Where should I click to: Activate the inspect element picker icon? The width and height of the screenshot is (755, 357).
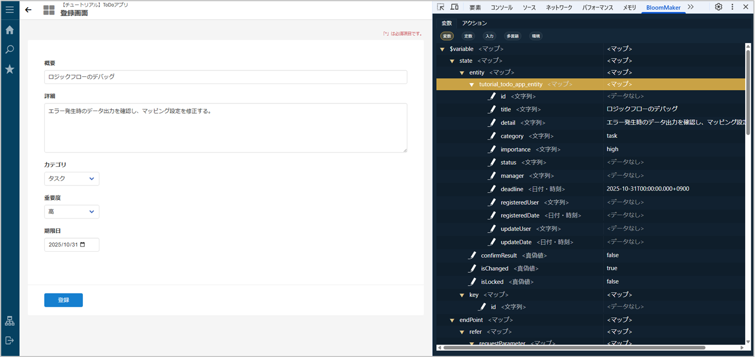point(440,7)
